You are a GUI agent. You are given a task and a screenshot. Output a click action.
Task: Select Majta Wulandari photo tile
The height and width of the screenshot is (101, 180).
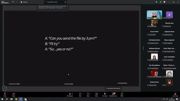click(x=154, y=57)
